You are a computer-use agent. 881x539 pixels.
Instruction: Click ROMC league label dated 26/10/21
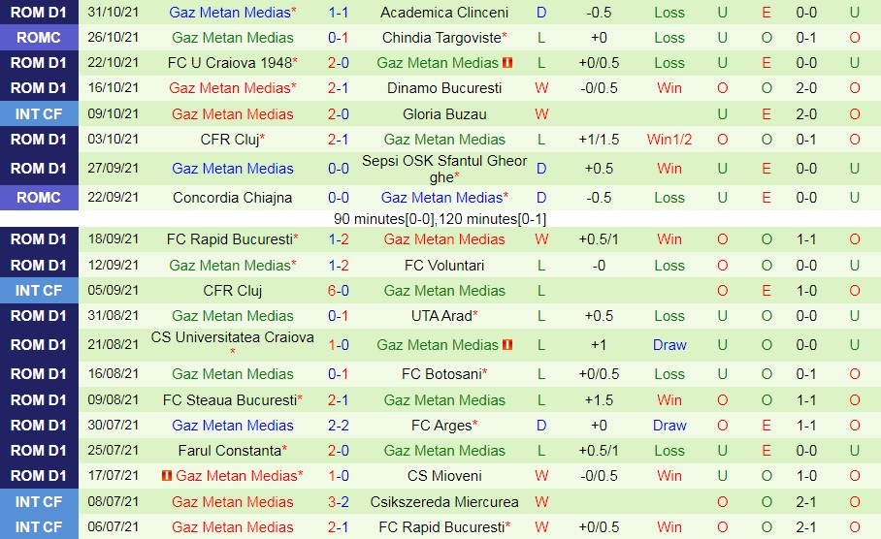coord(39,38)
